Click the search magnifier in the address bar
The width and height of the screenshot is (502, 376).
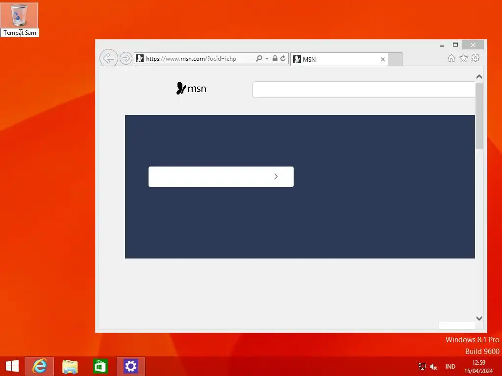tap(259, 59)
